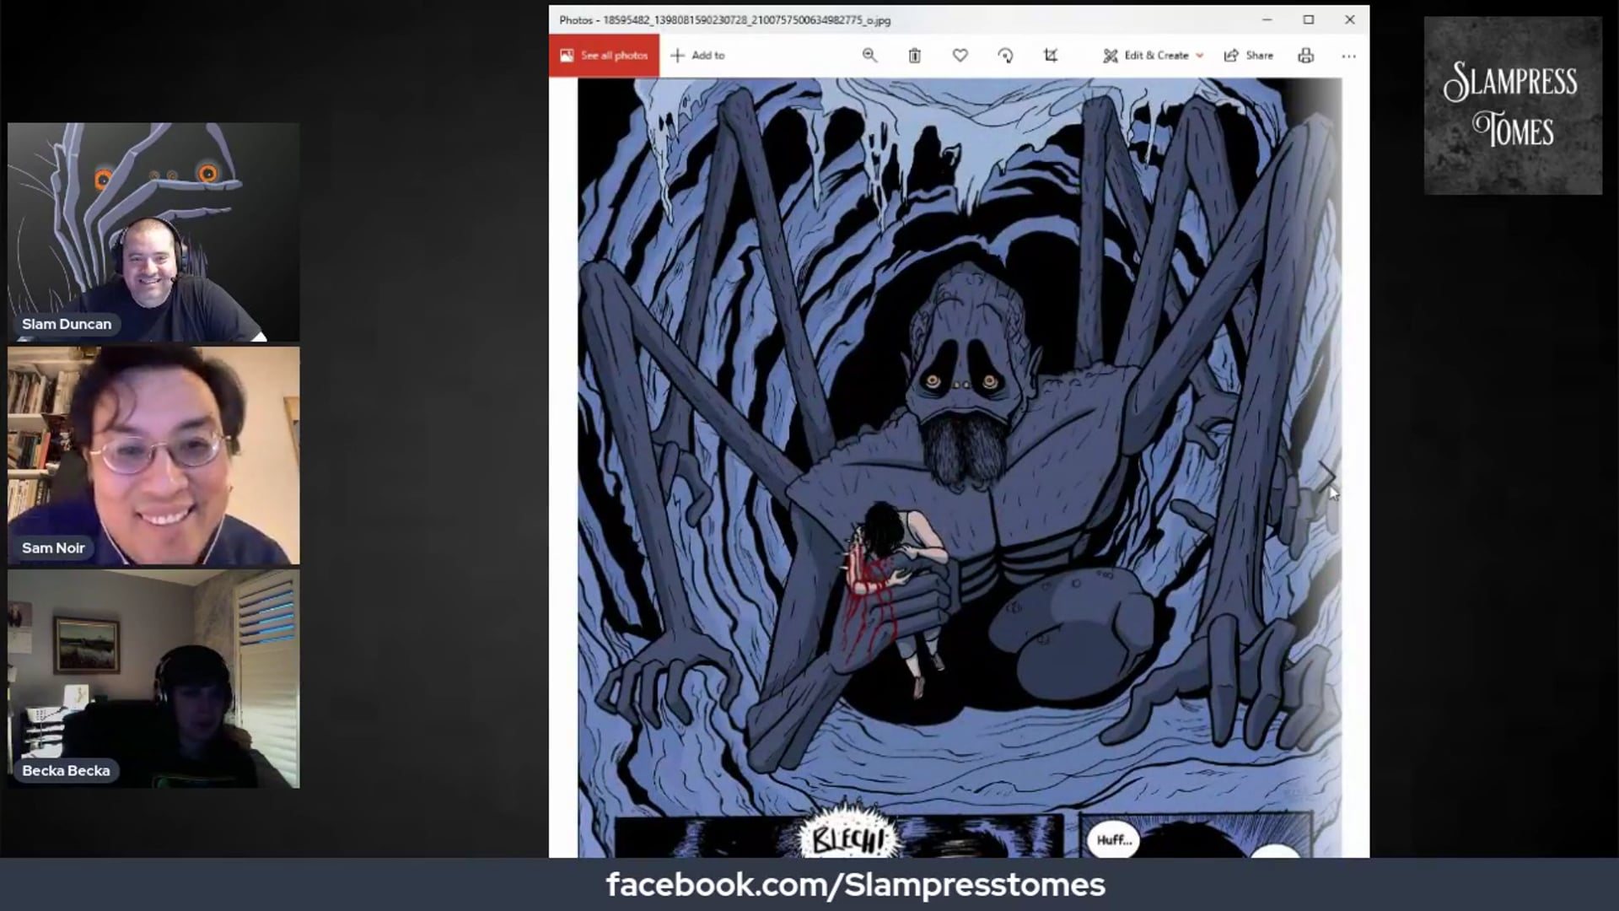Click the Share button
The image size is (1619, 911).
click(1249, 56)
